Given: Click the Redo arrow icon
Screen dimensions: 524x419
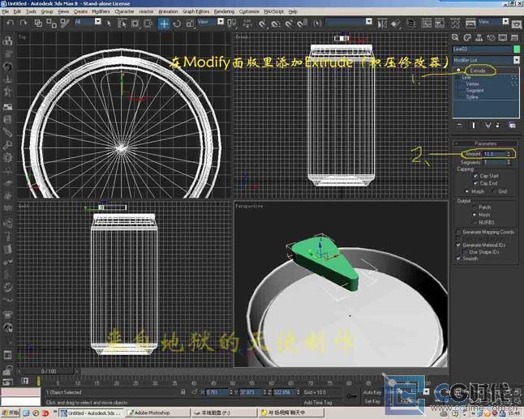Looking at the screenshot, I should (23, 23).
